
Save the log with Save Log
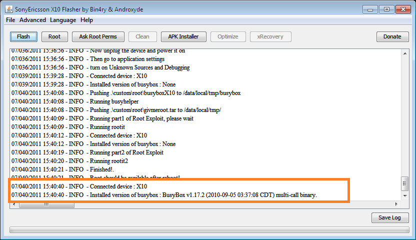[x=390, y=217]
